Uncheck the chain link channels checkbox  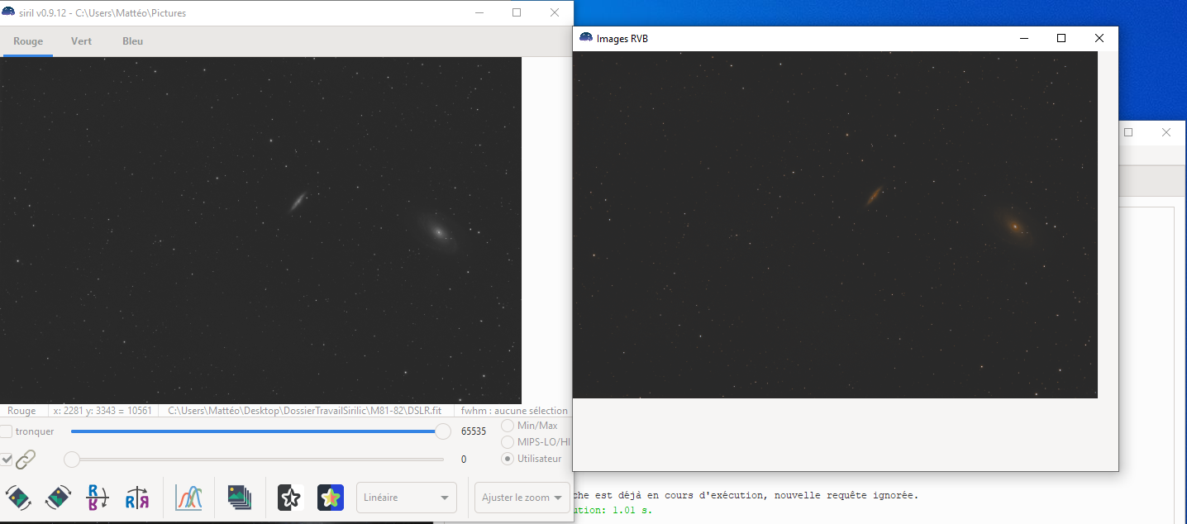tap(6, 459)
